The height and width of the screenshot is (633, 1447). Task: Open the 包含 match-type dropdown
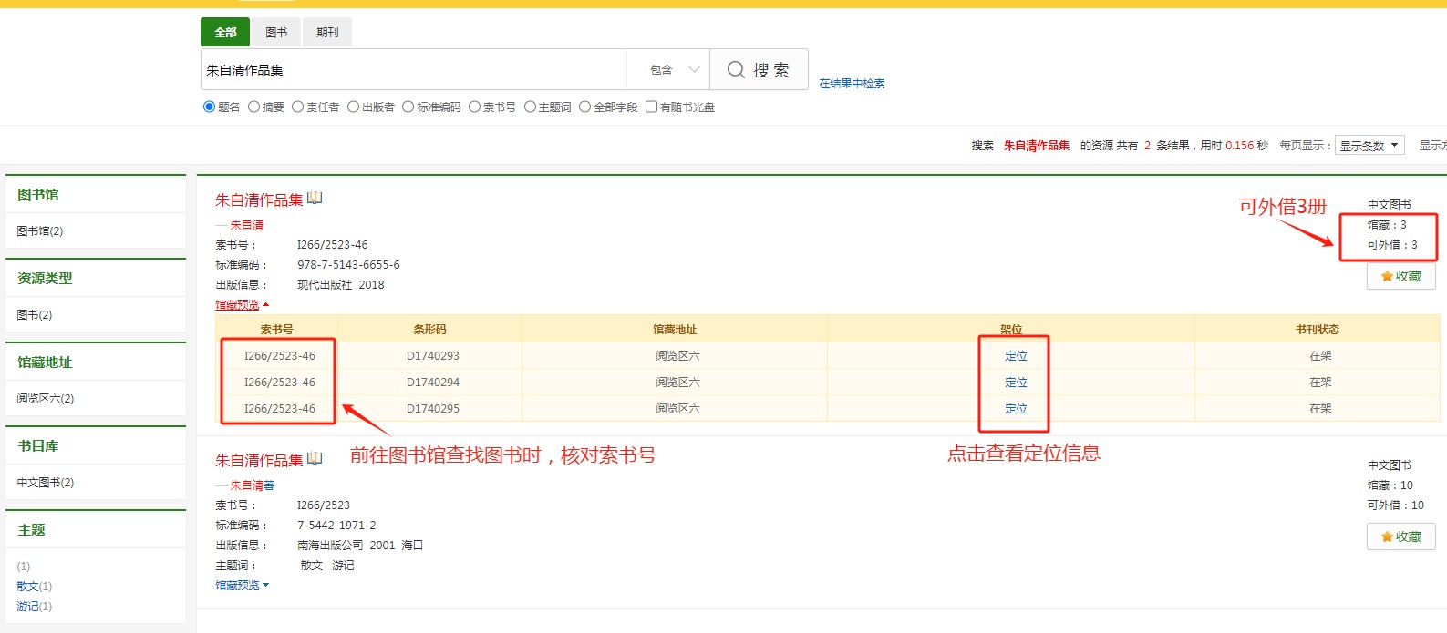coord(674,70)
